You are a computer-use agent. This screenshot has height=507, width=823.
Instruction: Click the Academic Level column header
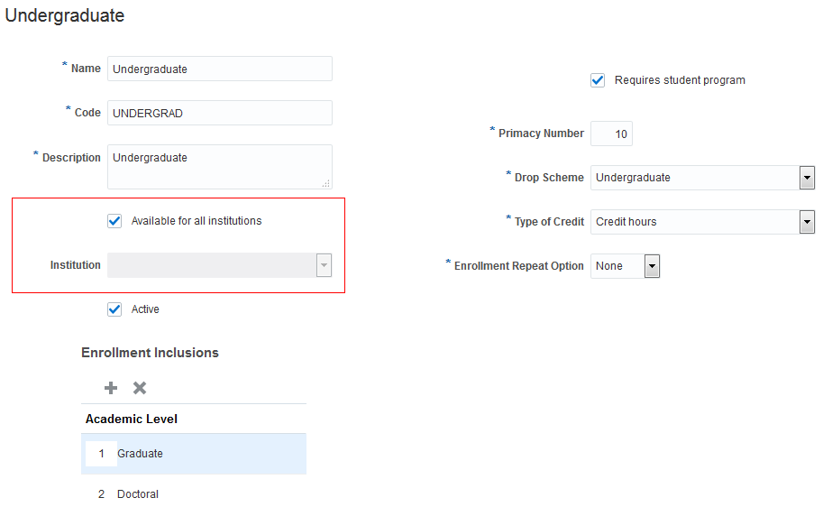pos(132,419)
